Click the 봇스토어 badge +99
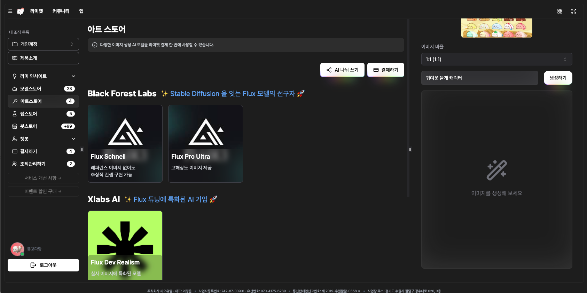Image resolution: width=587 pixels, height=293 pixels. click(68, 126)
